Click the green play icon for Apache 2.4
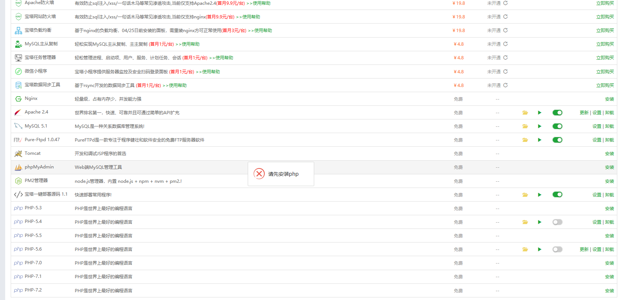Screen dimensions: 621x300 point(540,113)
